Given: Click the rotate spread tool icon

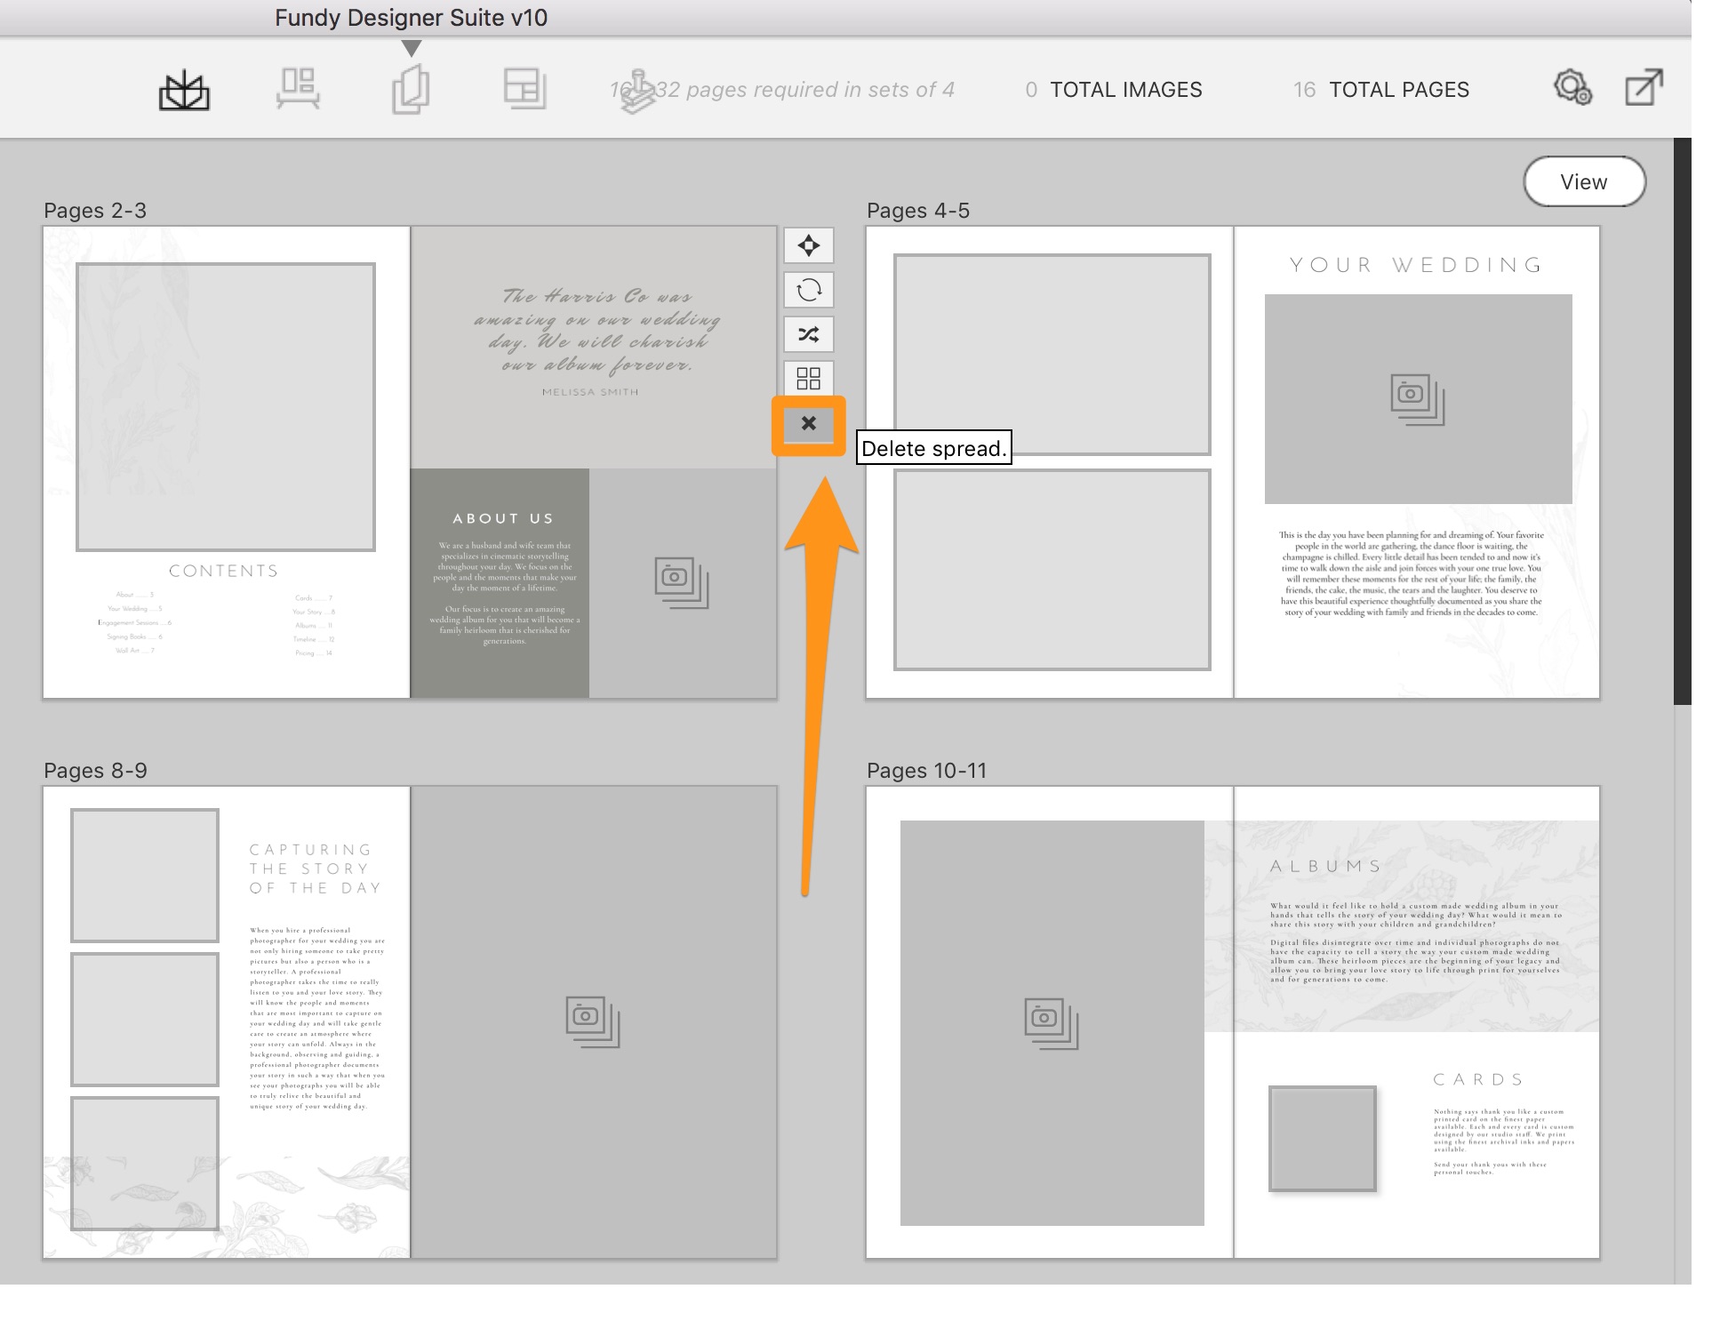Looking at the screenshot, I should click(807, 290).
